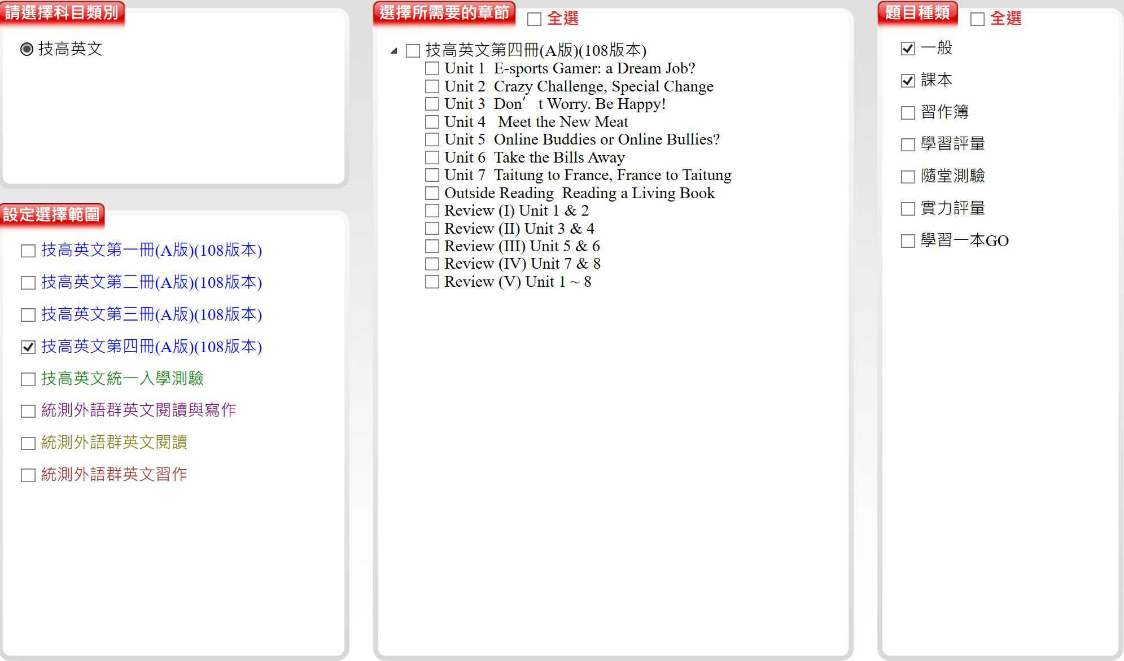This screenshot has height=661, width=1124.
Task: Check 統測外語群英文閱讀 checkbox
Action: click(x=28, y=443)
